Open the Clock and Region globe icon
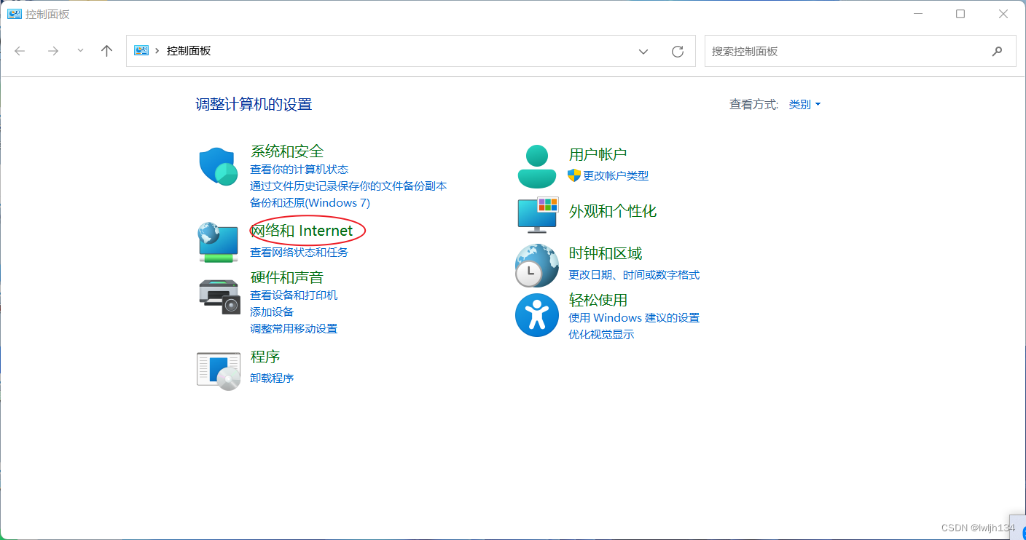The height and width of the screenshot is (540, 1026). (537, 266)
